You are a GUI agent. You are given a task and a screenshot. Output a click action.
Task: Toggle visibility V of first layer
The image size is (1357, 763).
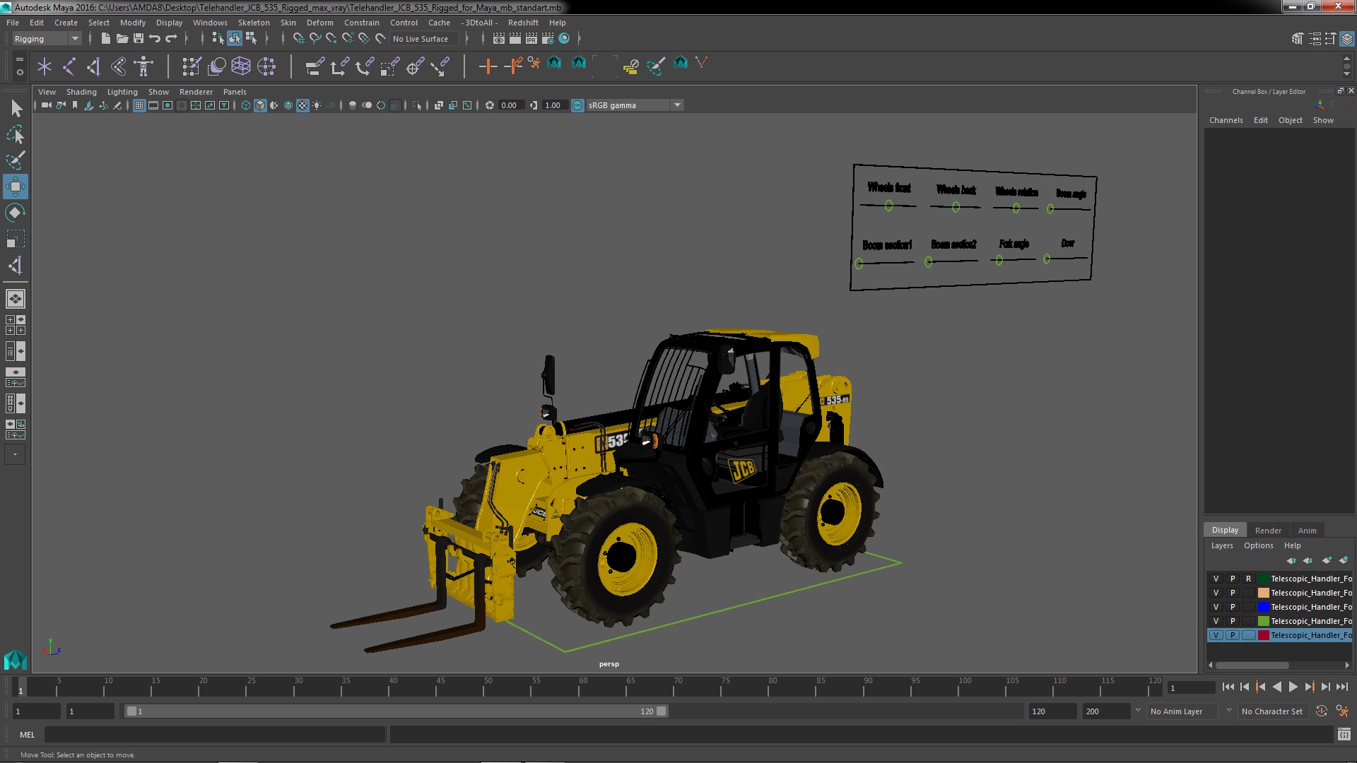(1216, 579)
